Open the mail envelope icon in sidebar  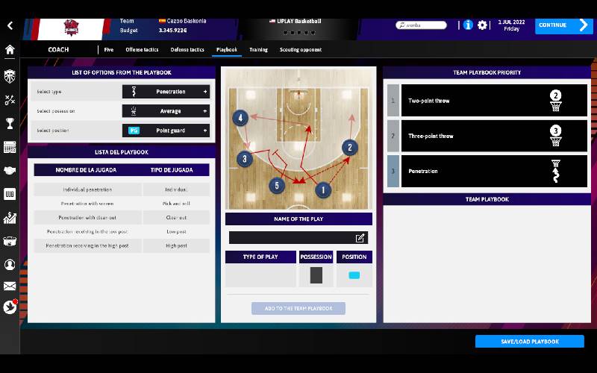pyautogui.click(x=10, y=286)
